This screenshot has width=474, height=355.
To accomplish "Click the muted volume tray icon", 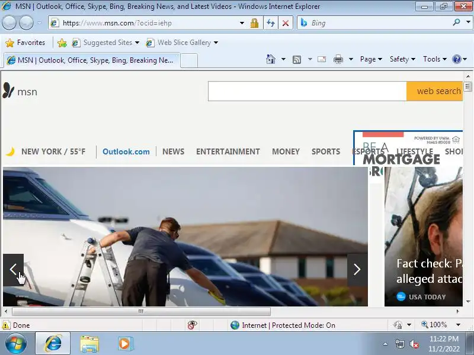I will coord(414,344).
